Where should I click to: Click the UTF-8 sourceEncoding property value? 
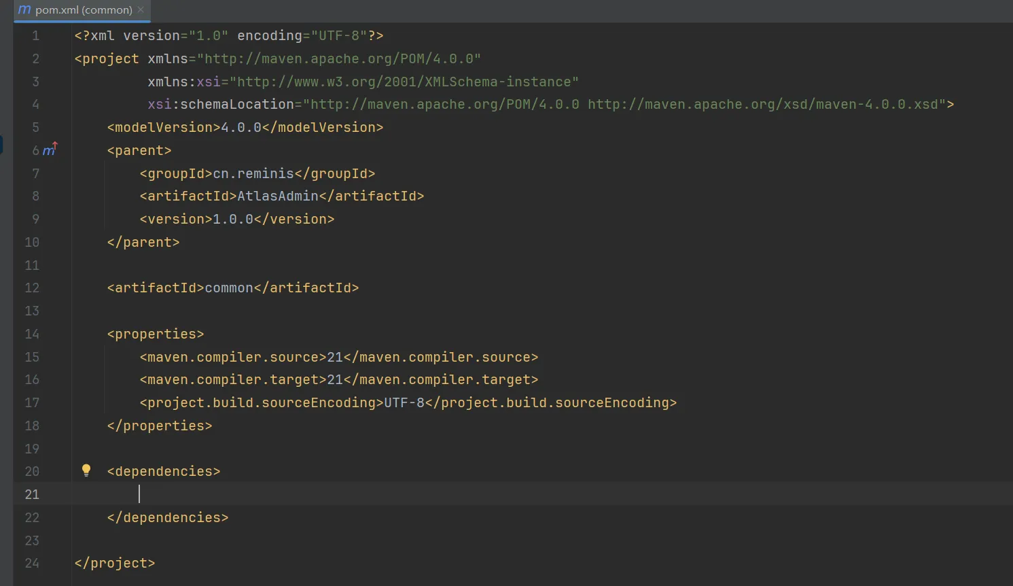[x=404, y=403]
